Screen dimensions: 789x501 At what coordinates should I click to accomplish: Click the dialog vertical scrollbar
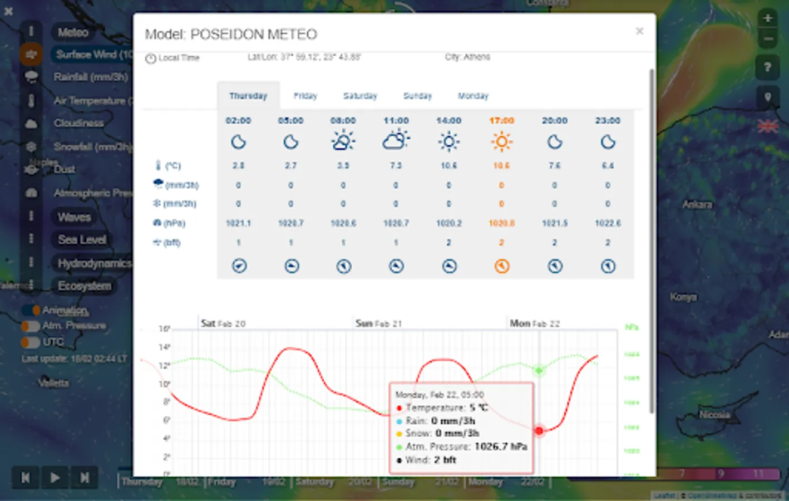(x=652, y=241)
